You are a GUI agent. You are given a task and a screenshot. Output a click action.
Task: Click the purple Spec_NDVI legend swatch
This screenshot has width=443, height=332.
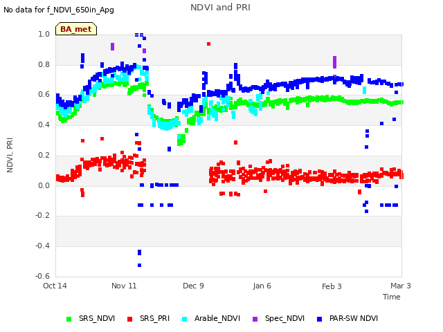pos(255,319)
